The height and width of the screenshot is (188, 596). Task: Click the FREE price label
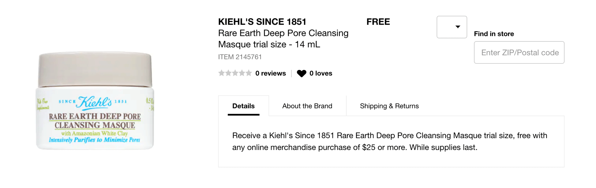tap(378, 22)
